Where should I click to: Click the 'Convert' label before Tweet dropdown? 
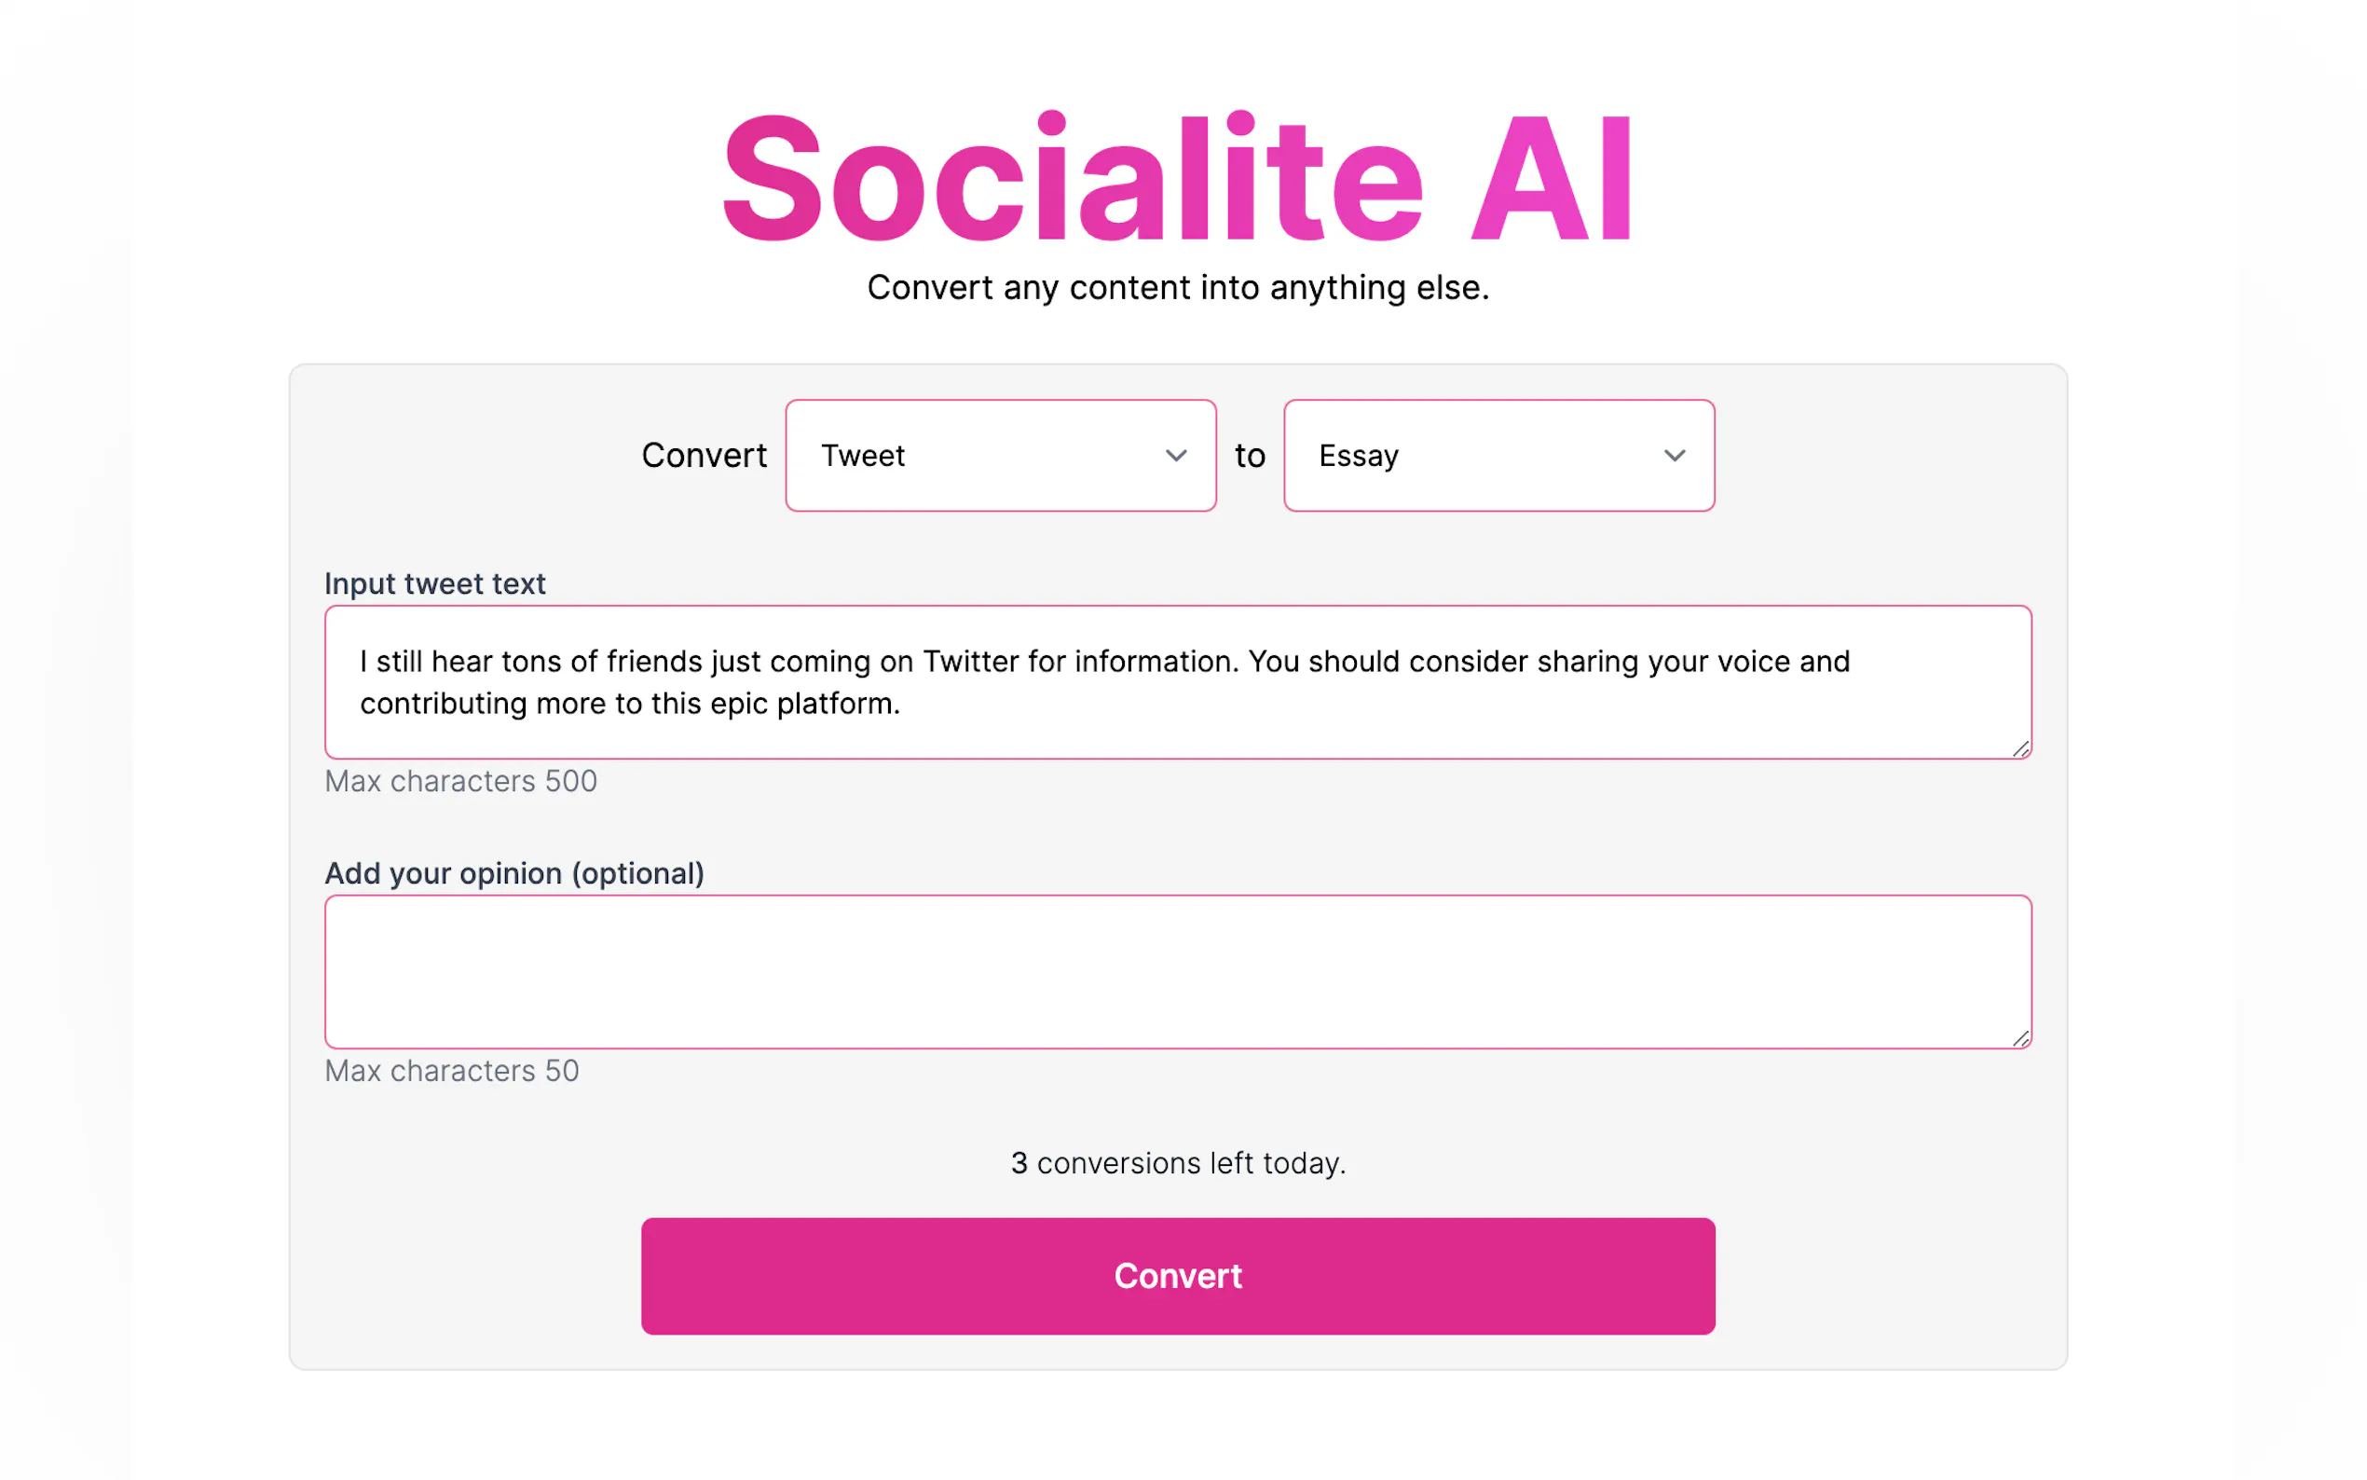pyautogui.click(x=704, y=455)
